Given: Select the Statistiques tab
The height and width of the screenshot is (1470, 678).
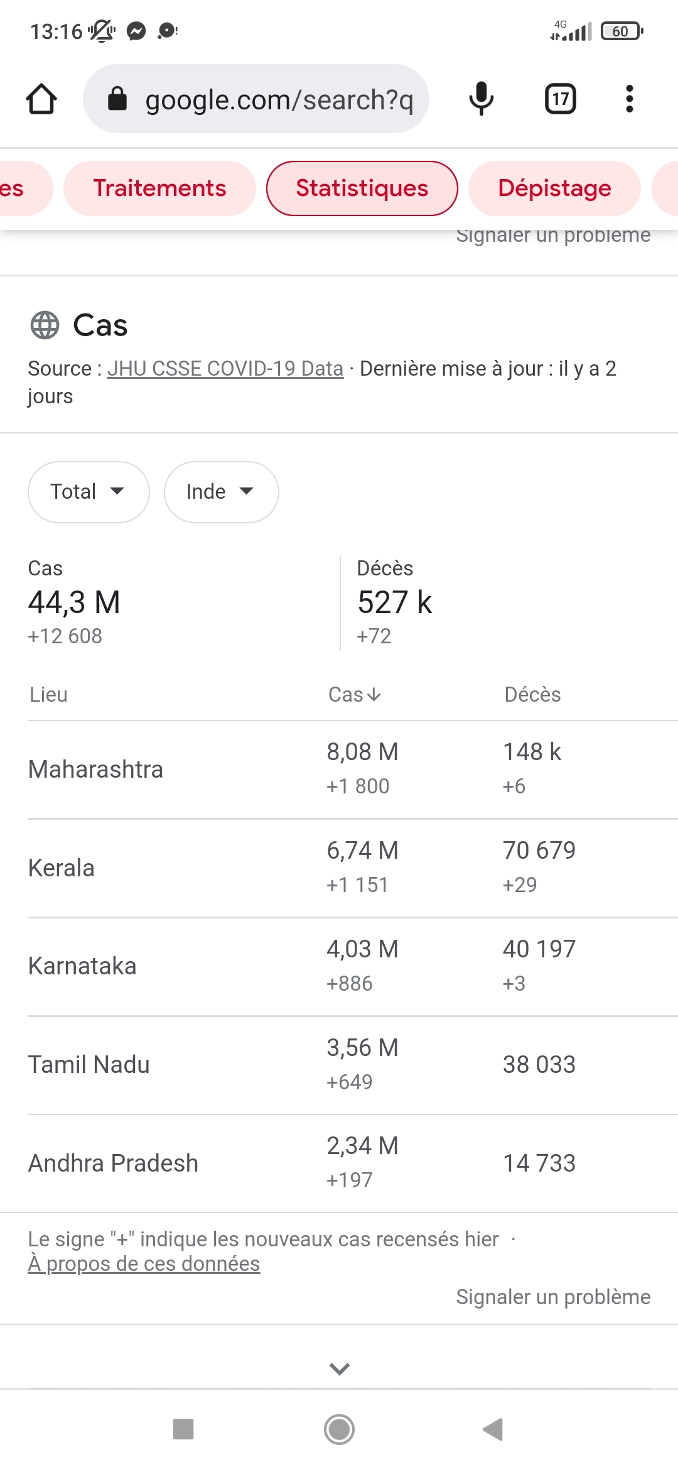Looking at the screenshot, I should click(362, 188).
